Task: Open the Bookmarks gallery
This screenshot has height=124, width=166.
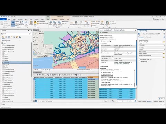Action: pos(22,23)
